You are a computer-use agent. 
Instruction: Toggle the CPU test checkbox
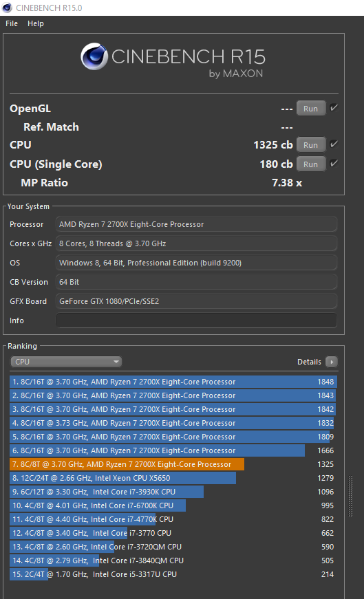click(x=334, y=144)
